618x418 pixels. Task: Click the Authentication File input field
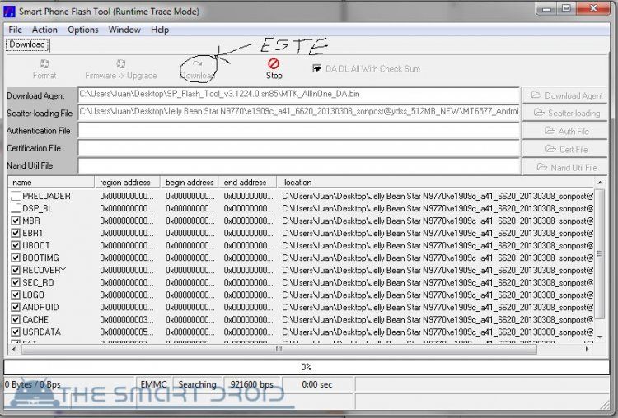299,130
